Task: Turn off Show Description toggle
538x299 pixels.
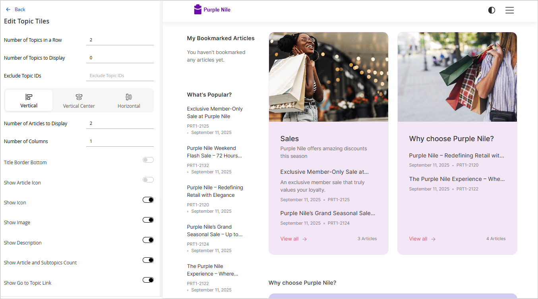Action: 148,240
